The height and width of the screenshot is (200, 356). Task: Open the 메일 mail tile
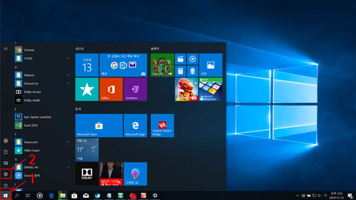tap(123, 65)
